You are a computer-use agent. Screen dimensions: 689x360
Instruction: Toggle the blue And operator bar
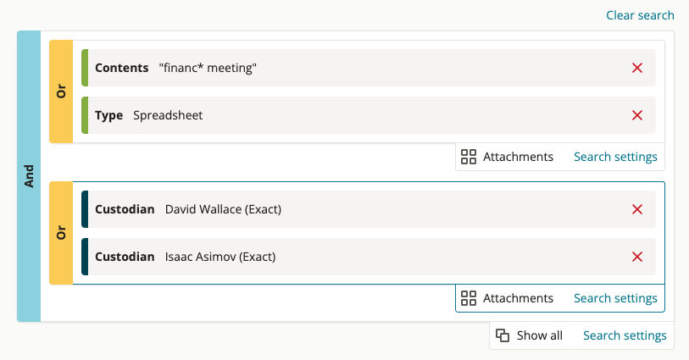pyautogui.click(x=29, y=176)
